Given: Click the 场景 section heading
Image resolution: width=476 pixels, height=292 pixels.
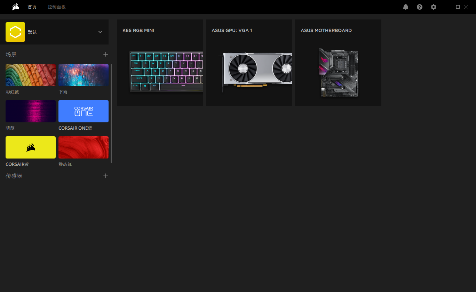Looking at the screenshot, I should [x=11, y=54].
